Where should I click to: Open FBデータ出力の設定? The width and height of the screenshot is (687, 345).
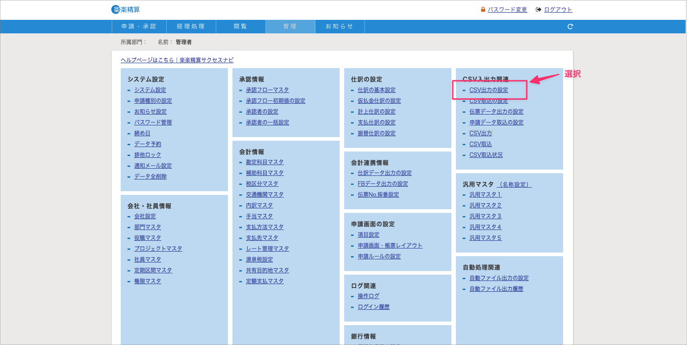click(383, 184)
